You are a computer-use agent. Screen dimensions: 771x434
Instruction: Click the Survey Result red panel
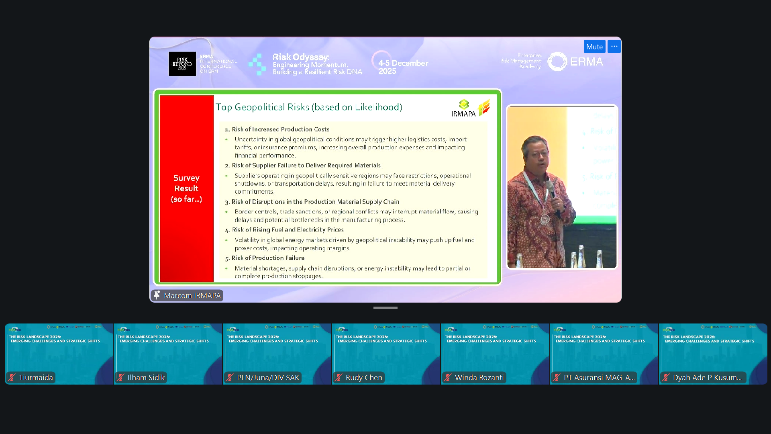pyautogui.click(x=186, y=188)
